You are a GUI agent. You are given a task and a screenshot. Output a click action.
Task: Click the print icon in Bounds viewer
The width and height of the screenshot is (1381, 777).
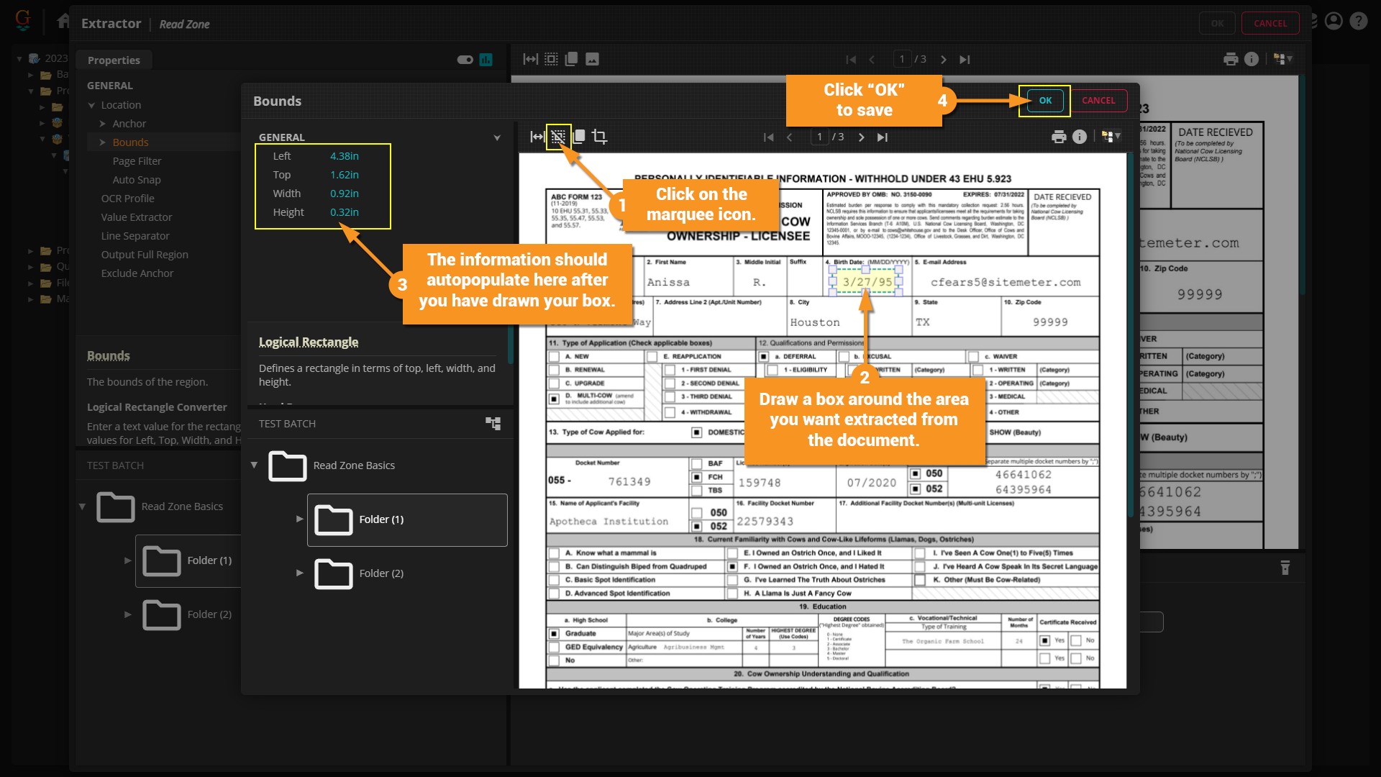[x=1059, y=137]
